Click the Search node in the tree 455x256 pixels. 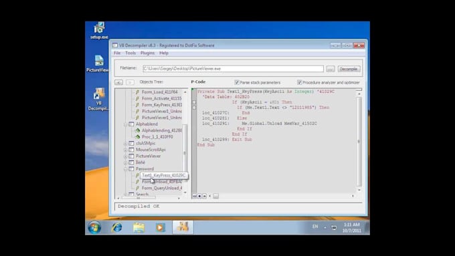pos(142,195)
